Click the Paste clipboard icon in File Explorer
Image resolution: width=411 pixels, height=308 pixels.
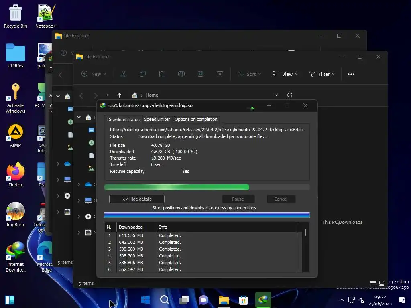pos(162,74)
